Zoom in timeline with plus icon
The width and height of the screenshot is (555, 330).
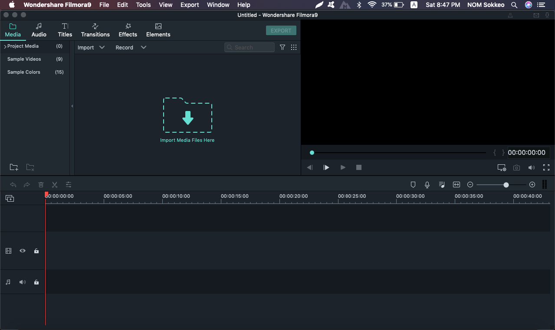pyautogui.click(x=532, y=185)
